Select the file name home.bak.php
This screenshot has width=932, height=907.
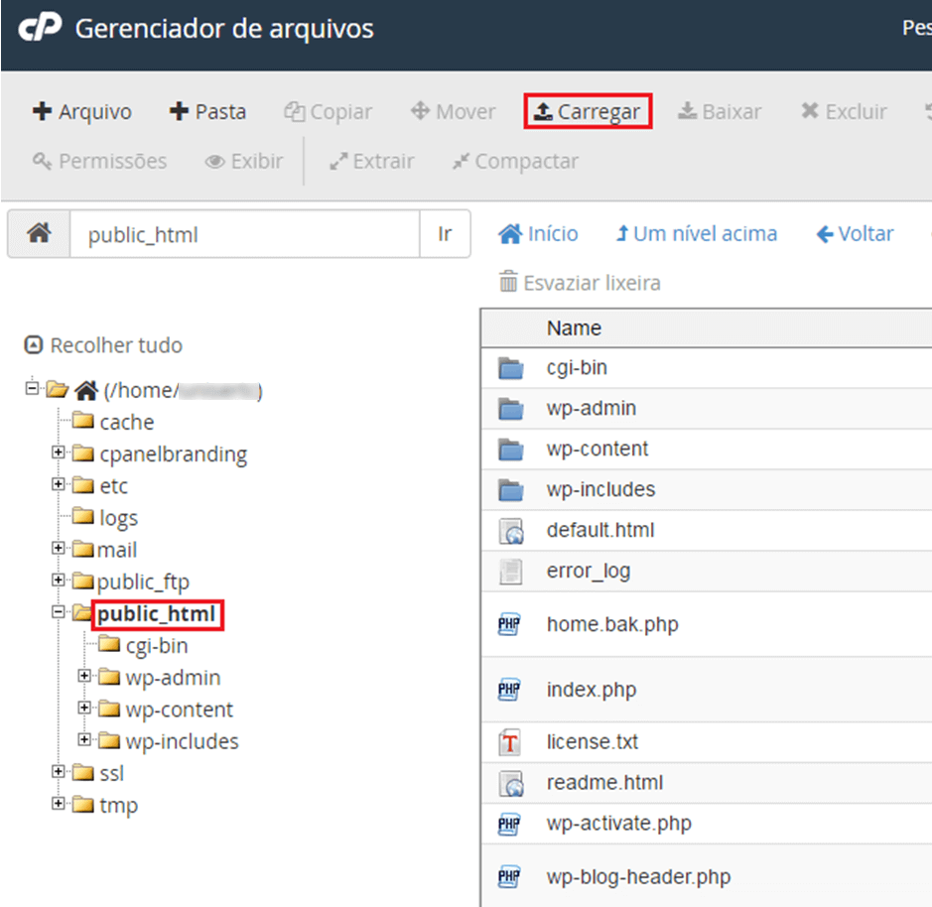pyautogui.click(x=612, y=624)
